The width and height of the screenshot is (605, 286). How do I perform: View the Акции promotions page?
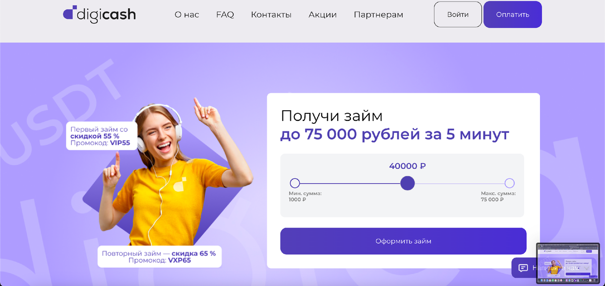[323, 15]
